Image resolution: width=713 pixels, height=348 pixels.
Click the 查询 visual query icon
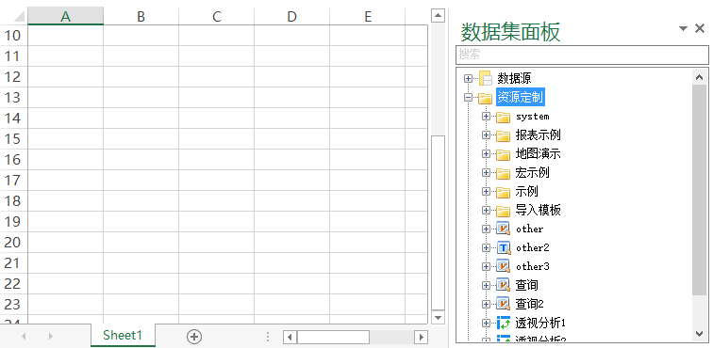coord(503,285)
